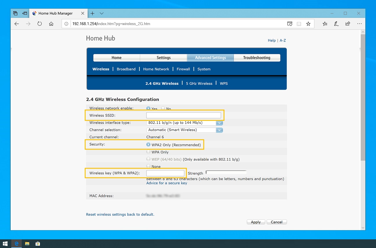Click into the Wireless SSID field
This screenshot has height=248, width=376.
(184, 115)
